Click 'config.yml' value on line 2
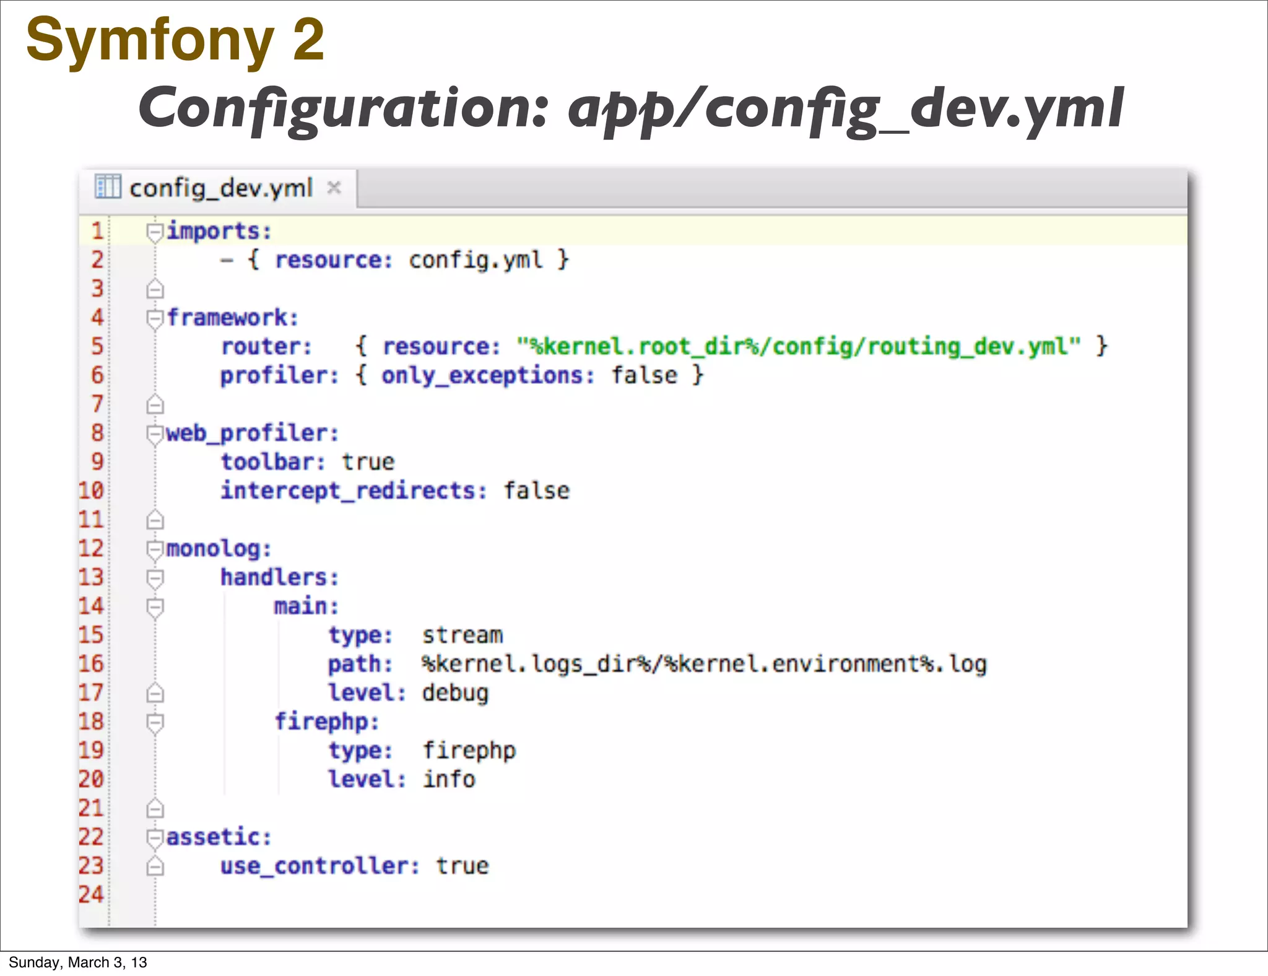 point(475,260)
